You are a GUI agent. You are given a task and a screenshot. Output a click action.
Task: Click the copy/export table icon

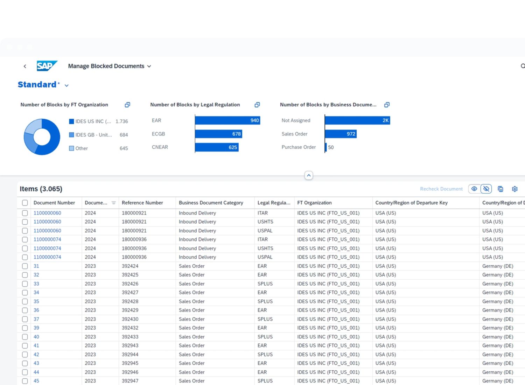[x=500, y=189]
